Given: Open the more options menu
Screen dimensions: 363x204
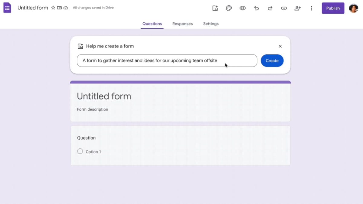Looking at the screenshot, I should point(311,8).
